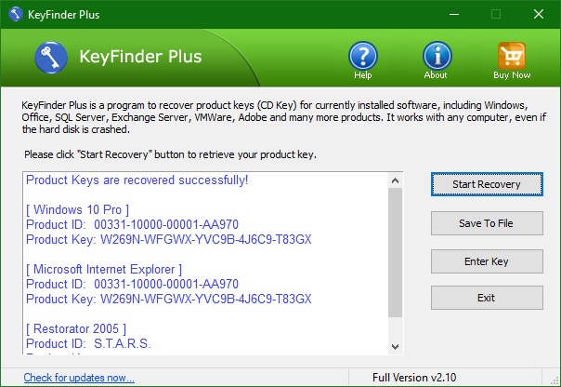Click the Windows 10 Pro section header text
Image resolution: width=561 pixels, height=387 pixels.
coord(78,209)
